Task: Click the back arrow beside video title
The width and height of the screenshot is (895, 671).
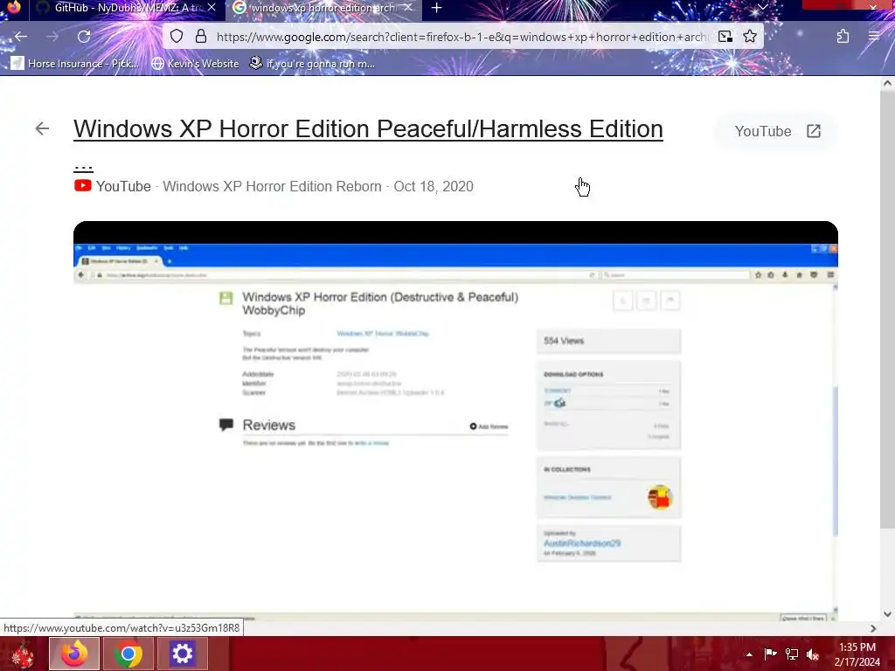Action: (42, 128)
